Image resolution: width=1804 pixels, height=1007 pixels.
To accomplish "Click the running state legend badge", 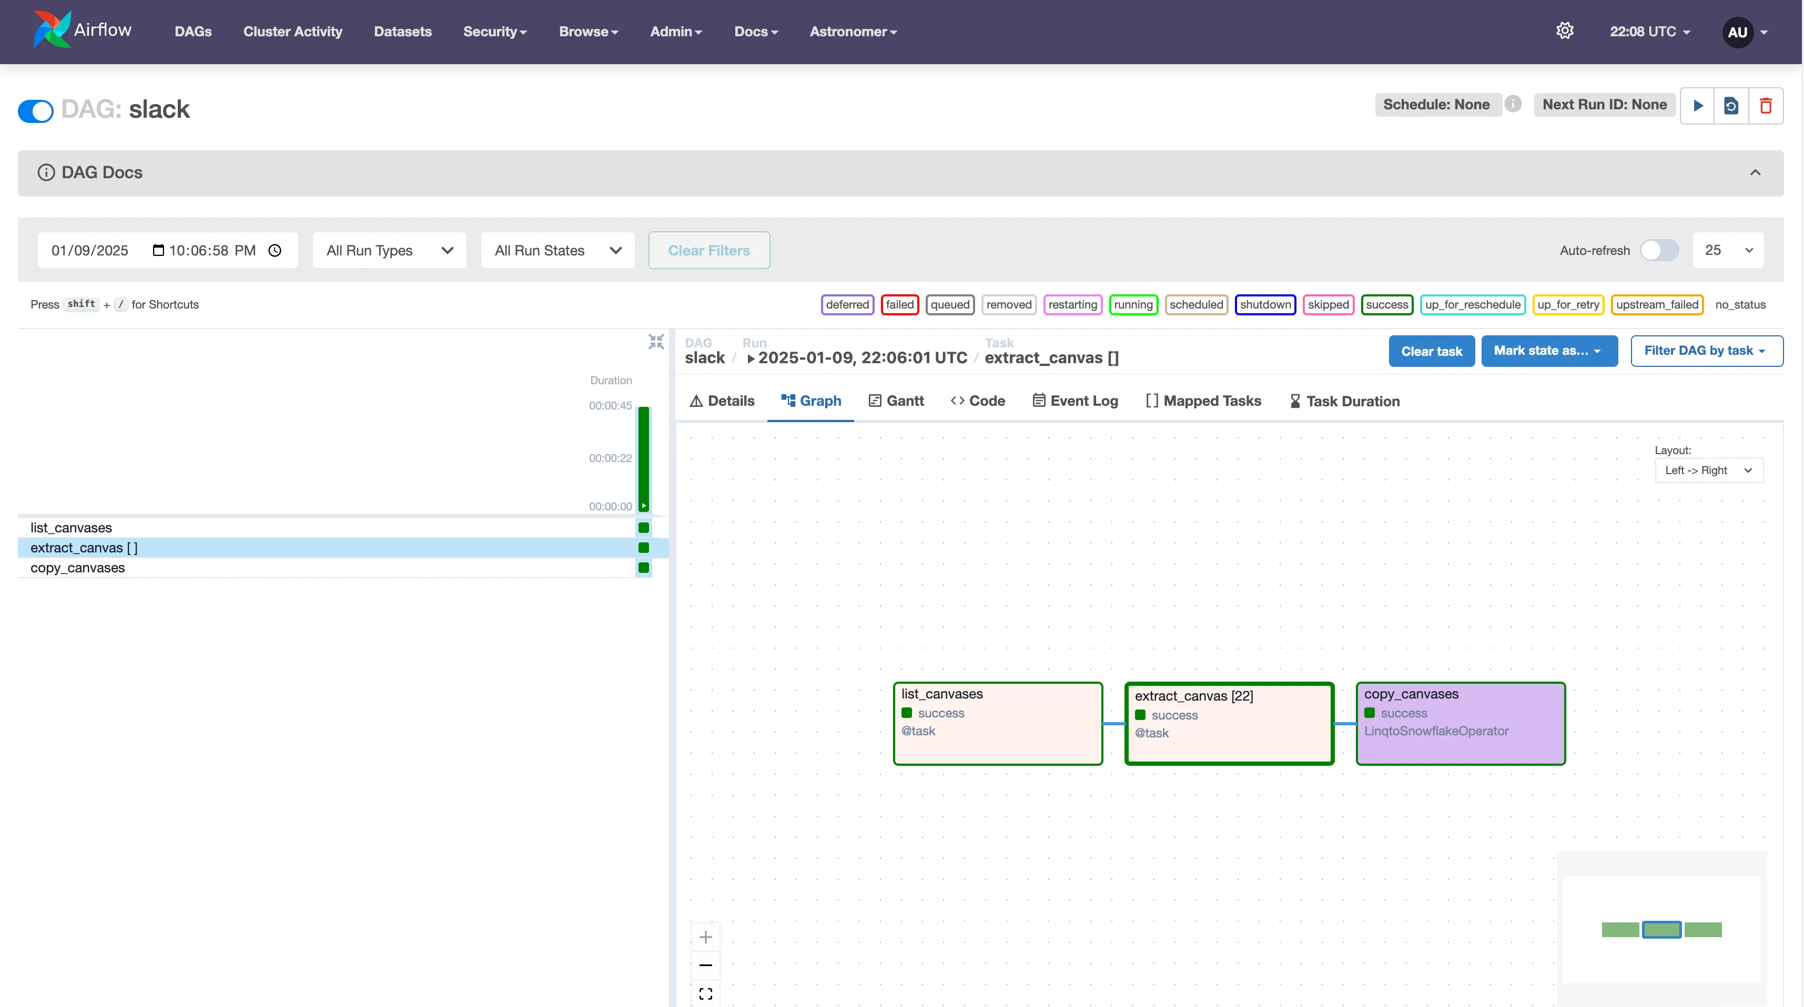I will [1132, 304].
